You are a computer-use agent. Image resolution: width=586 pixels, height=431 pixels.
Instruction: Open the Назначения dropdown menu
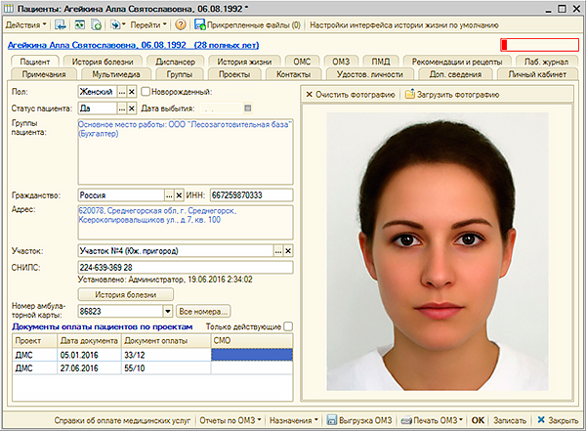(x=292, y=420)
